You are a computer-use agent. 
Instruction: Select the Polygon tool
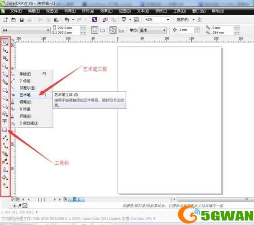coord(5,106)
